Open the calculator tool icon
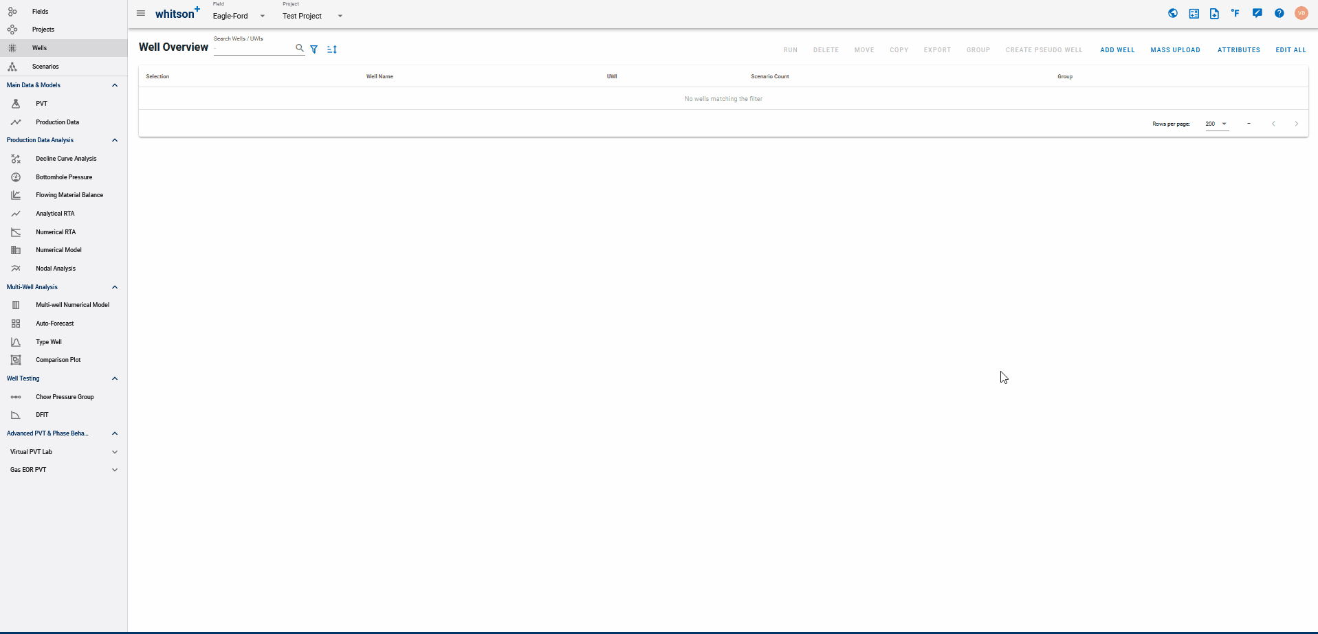 [1194, 13]
